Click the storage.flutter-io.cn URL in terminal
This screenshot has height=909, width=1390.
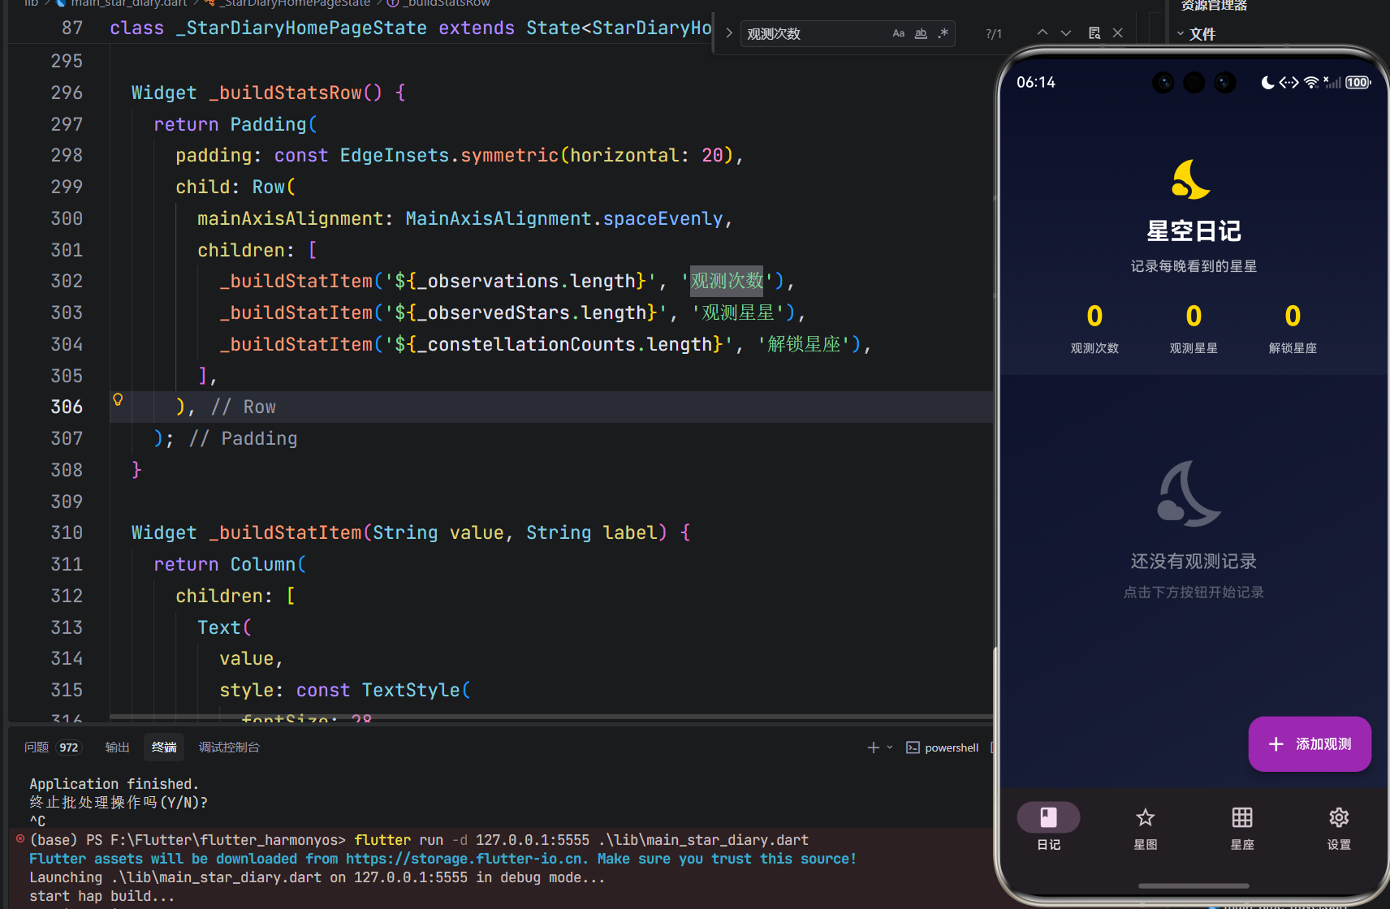[464, 859]
